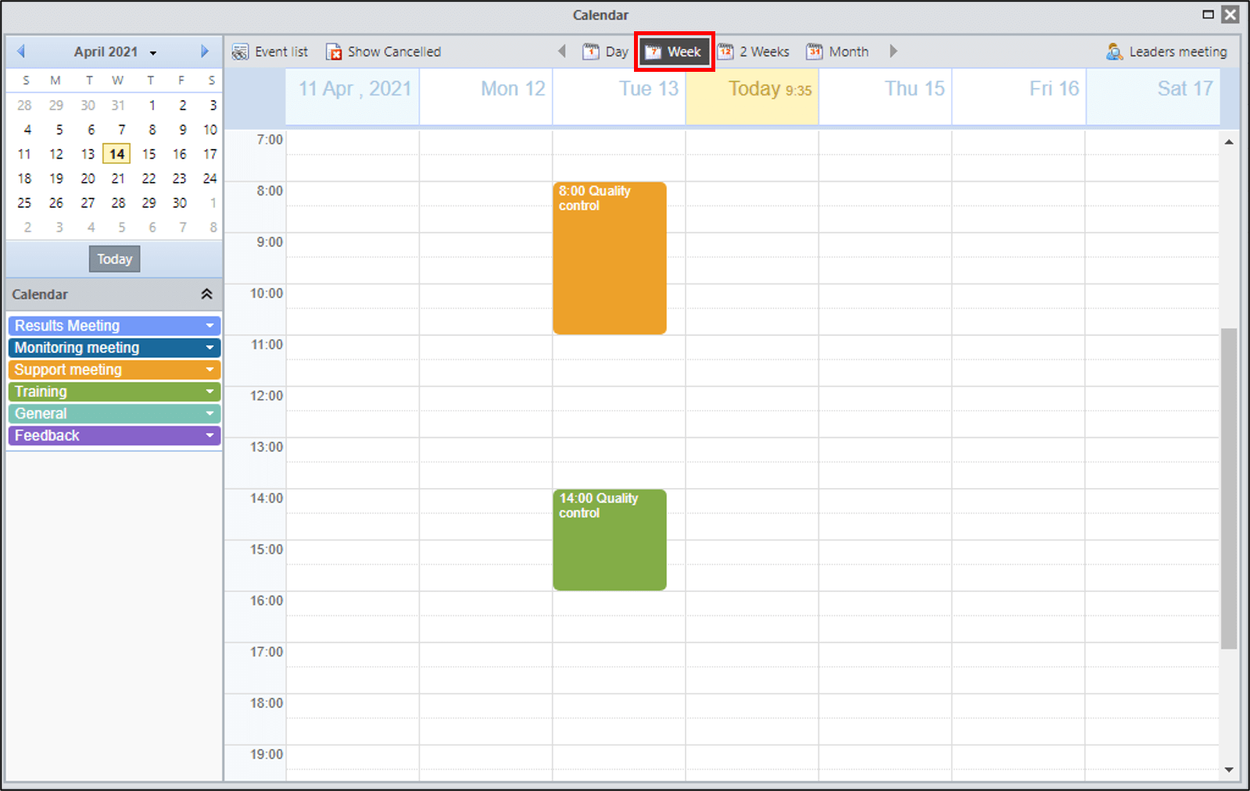The width and height of the screenshot is (1250, 791).
Task: Select the Support meeting orange category
Action: [x=114, y=369]
